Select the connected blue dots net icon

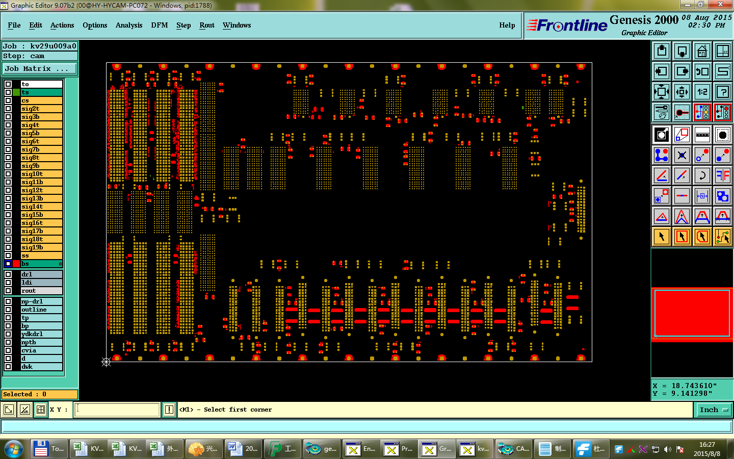pyautogui.click(x=662, y=155)
